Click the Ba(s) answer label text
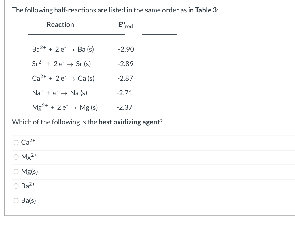This screenshot has height=229, width=295. (x=29, y=200)
